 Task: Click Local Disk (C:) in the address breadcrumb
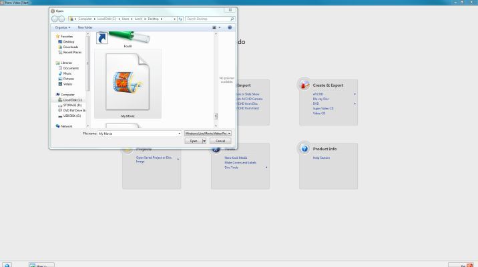107,19
